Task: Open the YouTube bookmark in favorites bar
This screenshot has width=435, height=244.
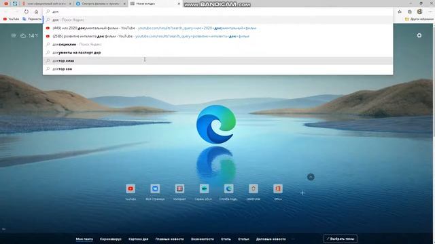Action: (x=11, y=19)
